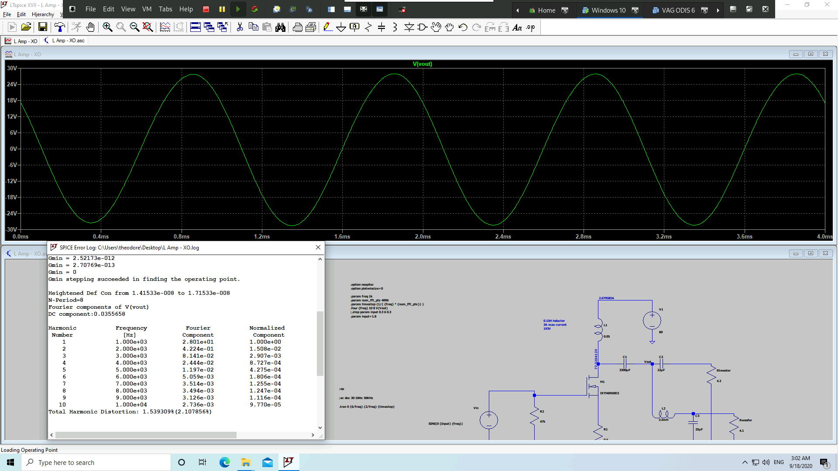The width and height of the screenshot is (838, 471).
Task: Show hidden system tray icons
Action: pos(745,462)
